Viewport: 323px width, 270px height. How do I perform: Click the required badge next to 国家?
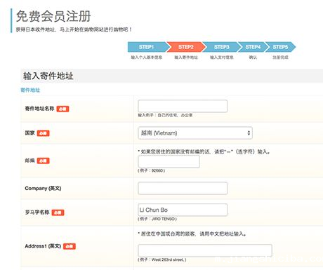tap(44, 133)
